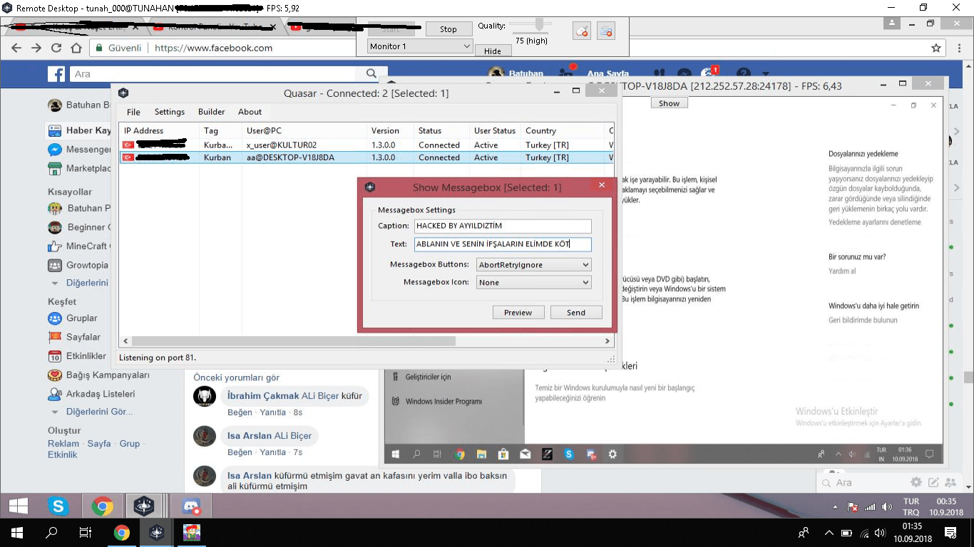Open the Messagebox Icon dropdown

tap(533, 282)
